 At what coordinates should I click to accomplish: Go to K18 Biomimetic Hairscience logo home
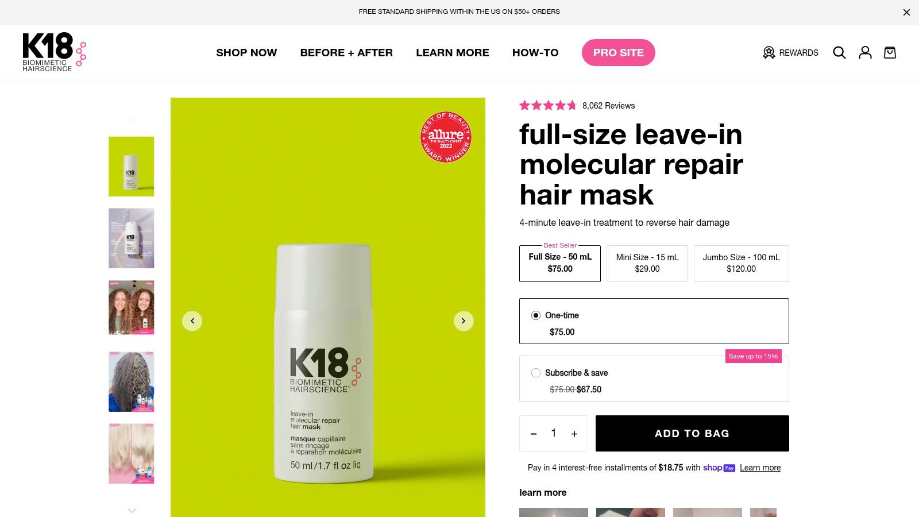click(55, 52)
